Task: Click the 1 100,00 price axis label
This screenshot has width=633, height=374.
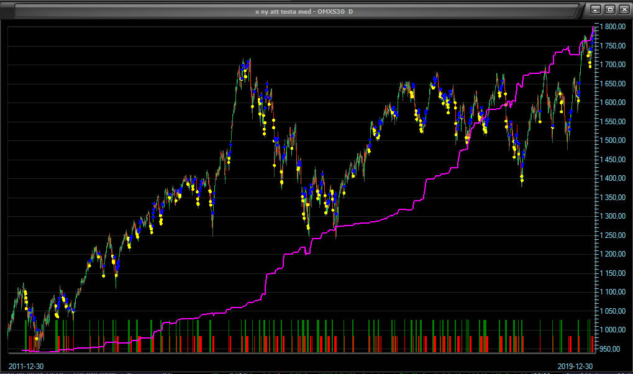Action: pyautogui.click(x=612, y=292)
